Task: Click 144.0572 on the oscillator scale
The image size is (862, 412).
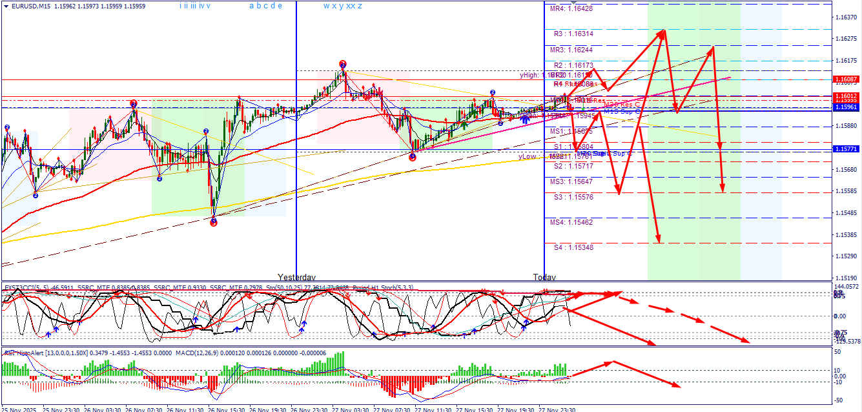Action: click(846, 286)
